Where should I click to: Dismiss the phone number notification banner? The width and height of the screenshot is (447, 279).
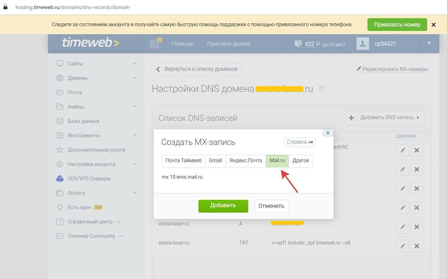(x=434, y=25)
